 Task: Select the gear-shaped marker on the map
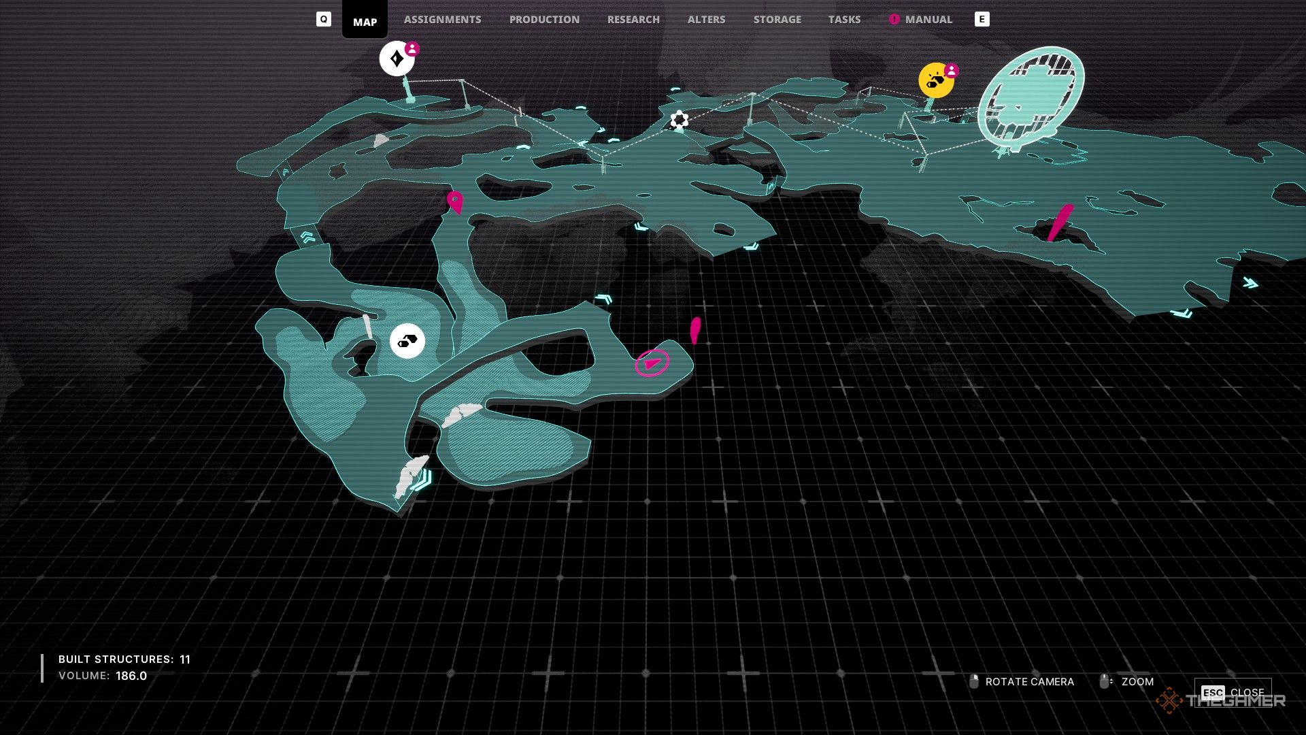coord(679,120)
